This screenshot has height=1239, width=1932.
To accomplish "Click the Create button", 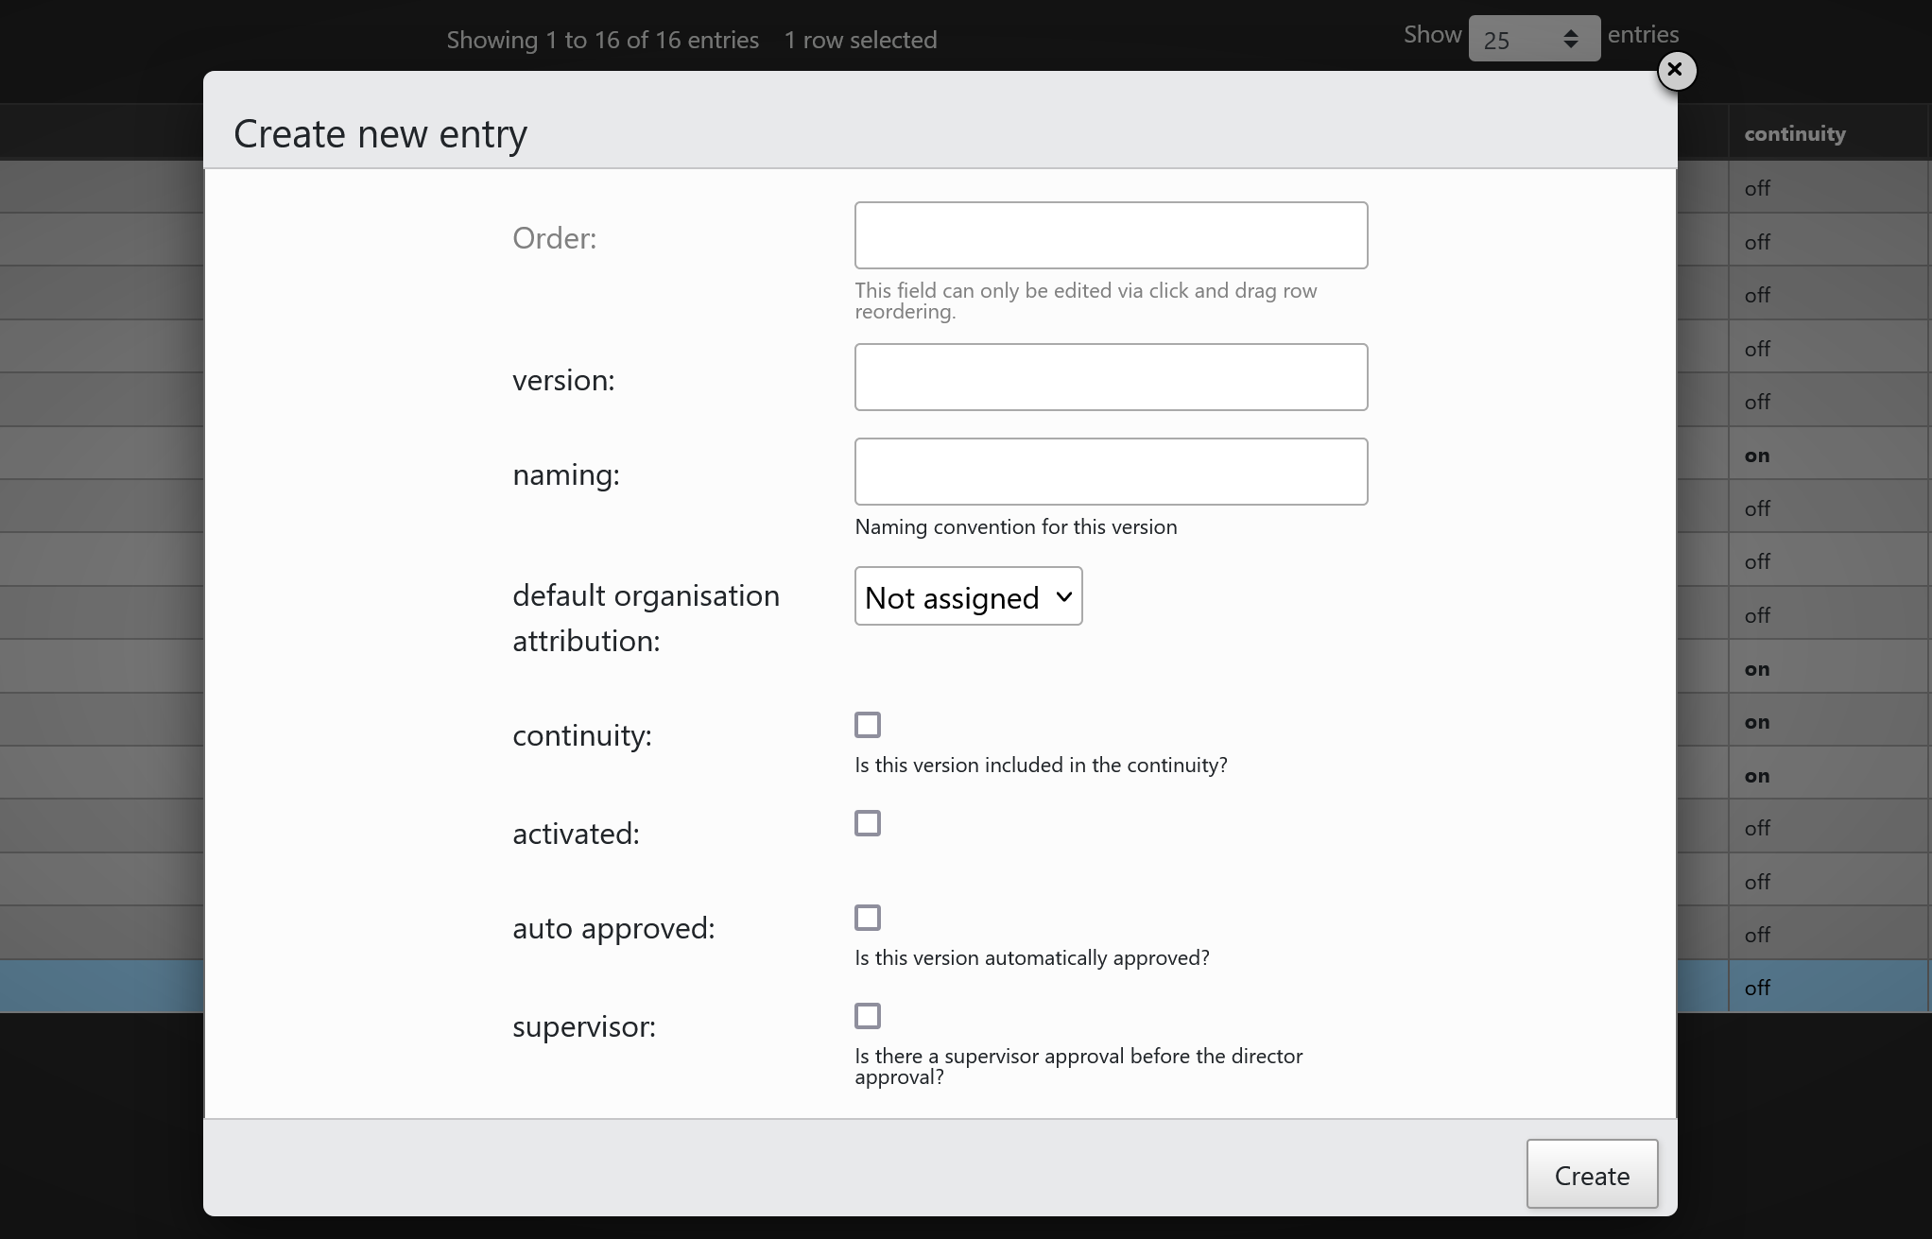I will [1591, 1175].
